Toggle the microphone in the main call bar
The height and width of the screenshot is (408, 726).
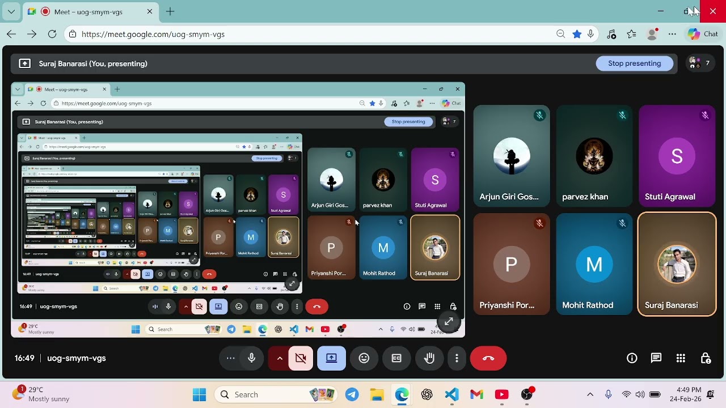252,358
